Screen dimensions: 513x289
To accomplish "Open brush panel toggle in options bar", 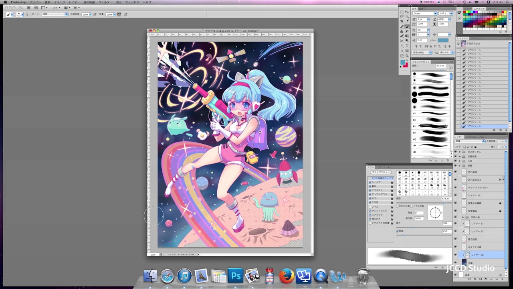I will pyautogui.click(x=27, y=14).
